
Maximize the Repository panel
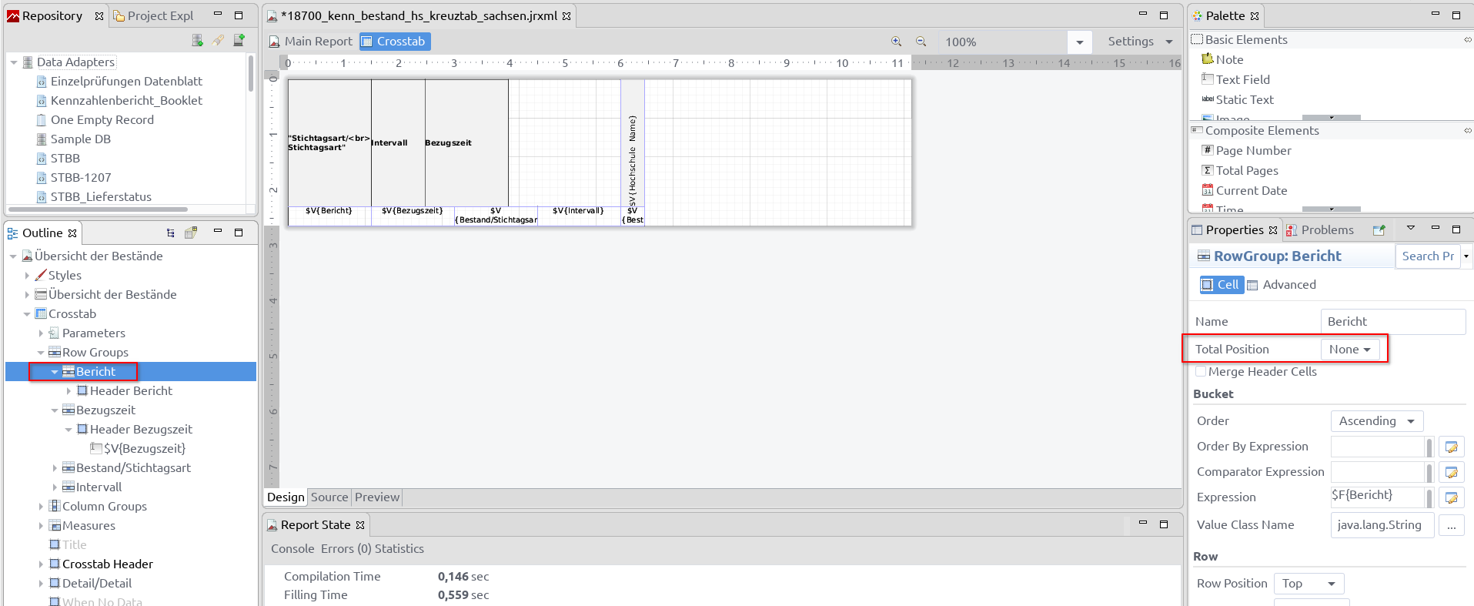click(x=239, y=15)
